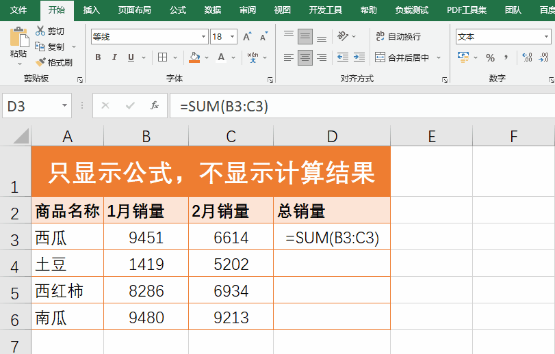
Task: Select cell D4 under 总销量
Action: pos(332,264)
